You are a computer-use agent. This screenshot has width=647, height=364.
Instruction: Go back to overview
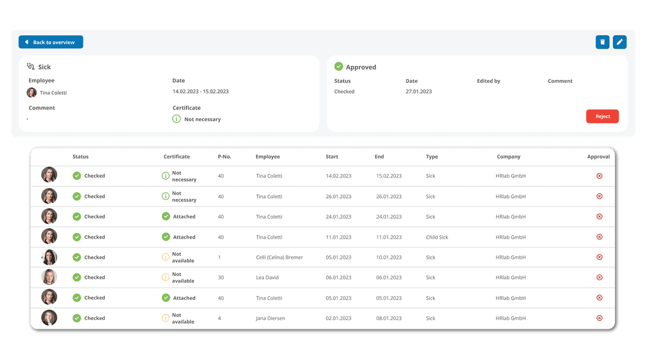coord(51,42)
